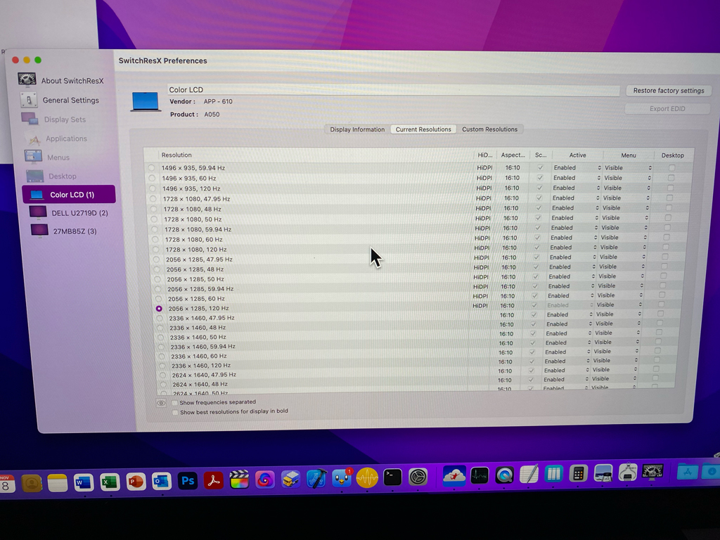Screen dimensions: 720x540
Task: Select the 2336 × 1460, 120 Hz resolution
Action: 162,366
